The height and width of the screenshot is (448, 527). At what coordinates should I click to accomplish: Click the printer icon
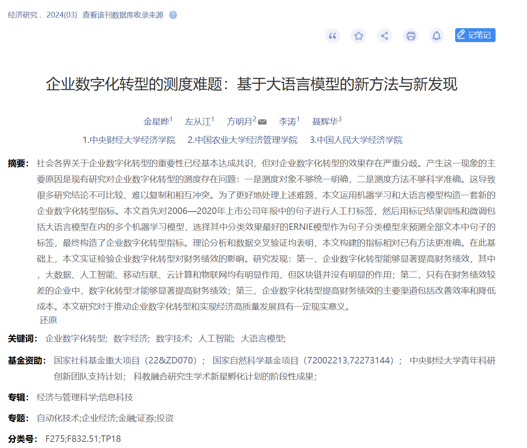[411, 36]
